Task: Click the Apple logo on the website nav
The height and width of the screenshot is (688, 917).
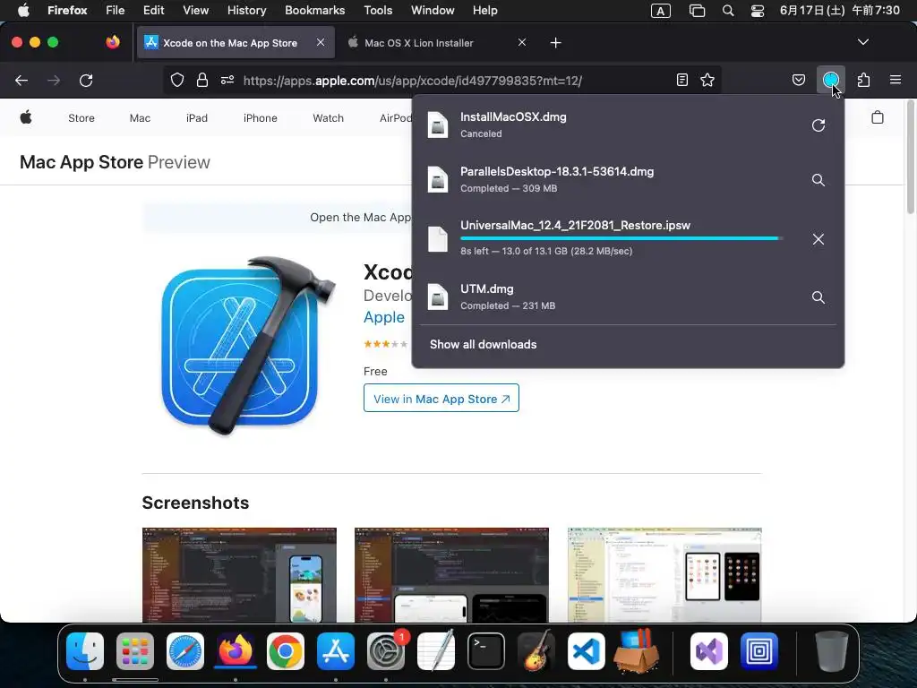Action: coord(26,117)
